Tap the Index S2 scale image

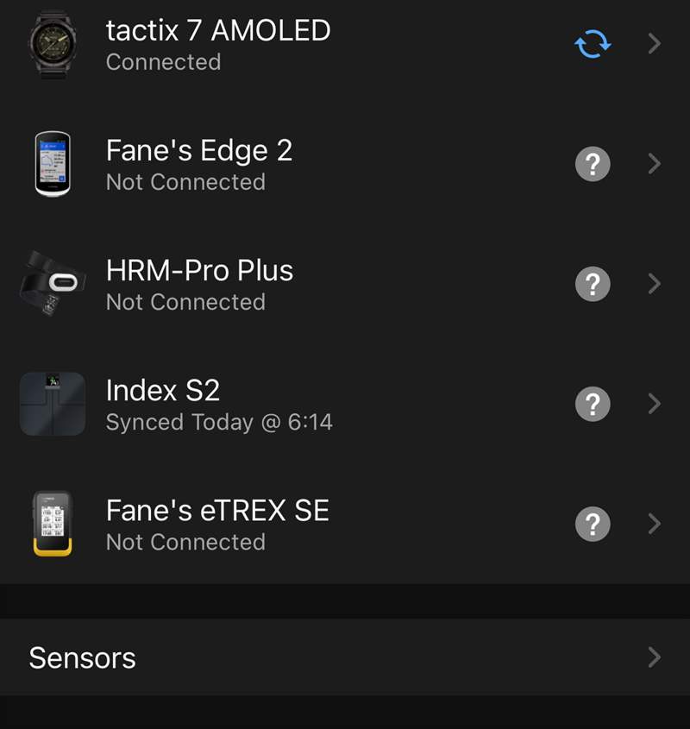coord(53,404)
